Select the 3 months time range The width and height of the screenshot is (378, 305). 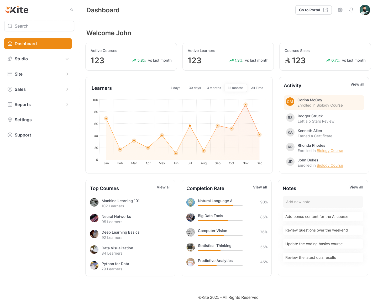tap(214, 88)
